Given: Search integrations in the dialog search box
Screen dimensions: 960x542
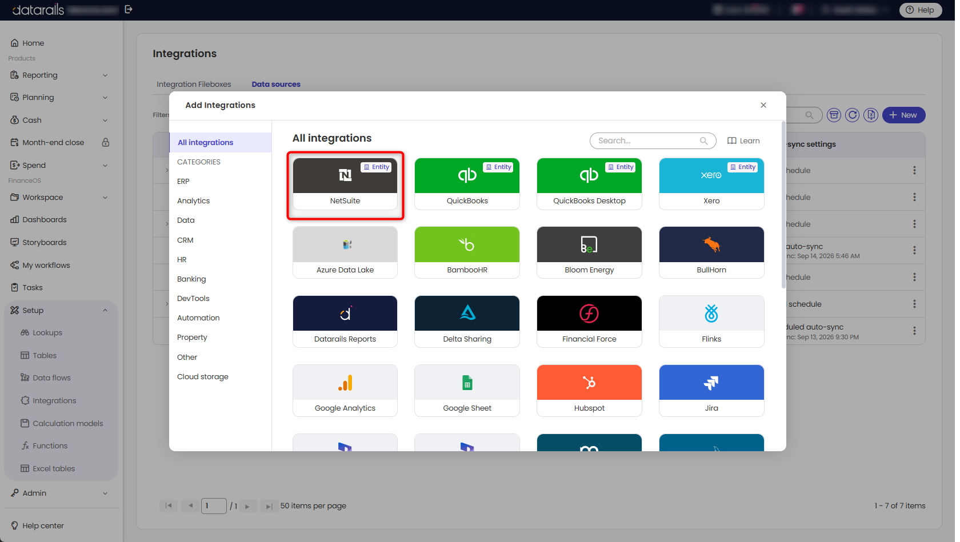Looking at the screenshot, I should coord(653,140).
